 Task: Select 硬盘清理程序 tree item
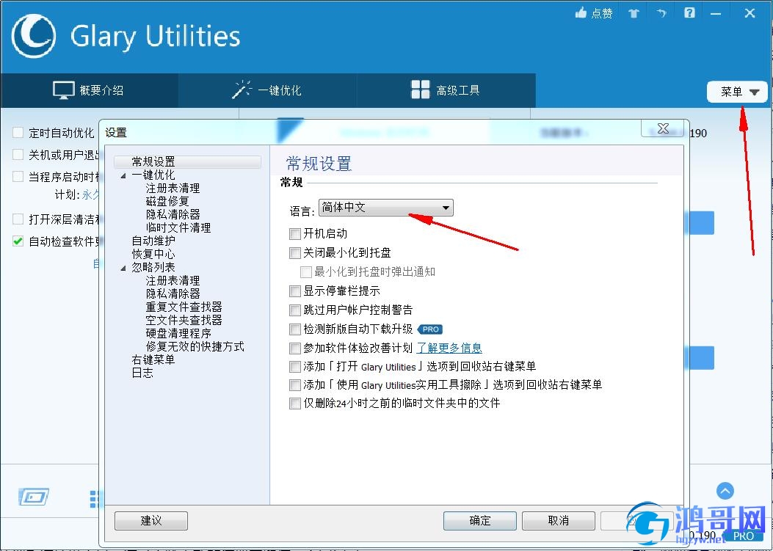[x=178, y=334]
